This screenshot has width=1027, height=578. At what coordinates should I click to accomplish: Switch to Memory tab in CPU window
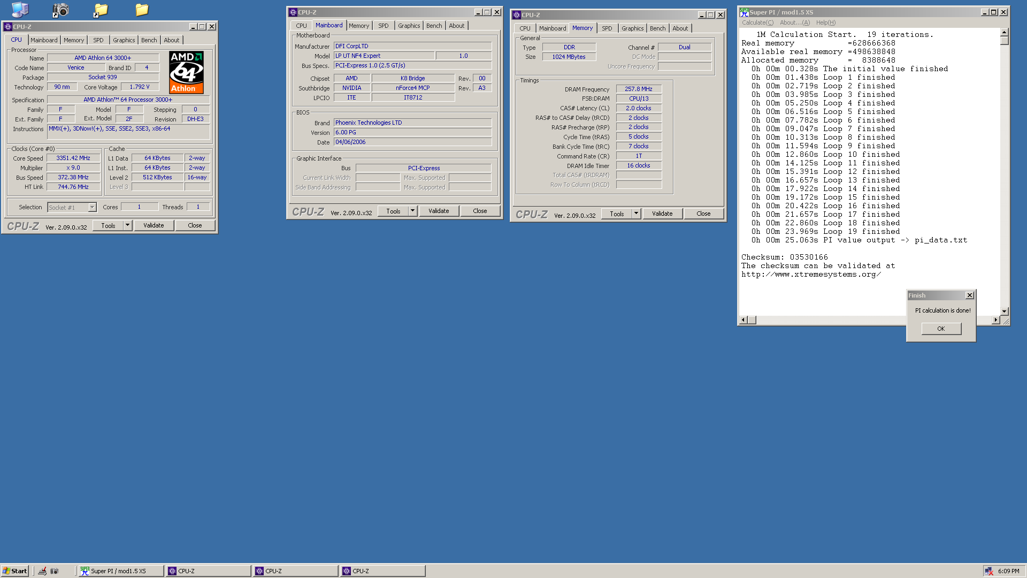pyautogui.click(x=74, y=40)
